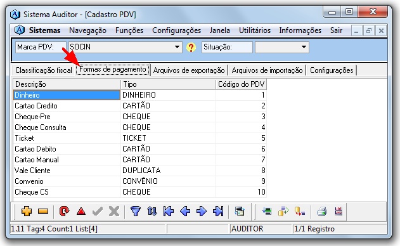This screenshot has height=246, width=400.
Task: Switch to the Arquivos de importação tab
Action: point(267,70)
